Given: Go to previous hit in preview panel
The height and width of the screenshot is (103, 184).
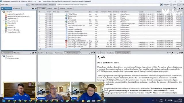Looking at the screenshot, I should (168, 53).
